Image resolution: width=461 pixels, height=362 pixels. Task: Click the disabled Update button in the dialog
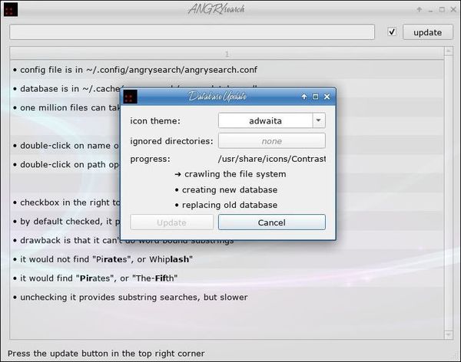[x=171, y=222]
